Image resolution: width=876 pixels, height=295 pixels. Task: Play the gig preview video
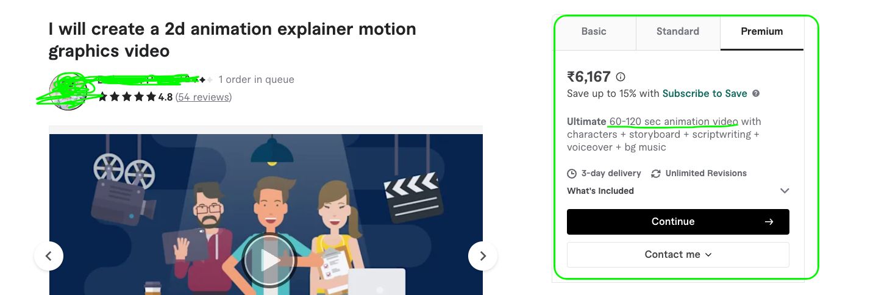point(269,260)
